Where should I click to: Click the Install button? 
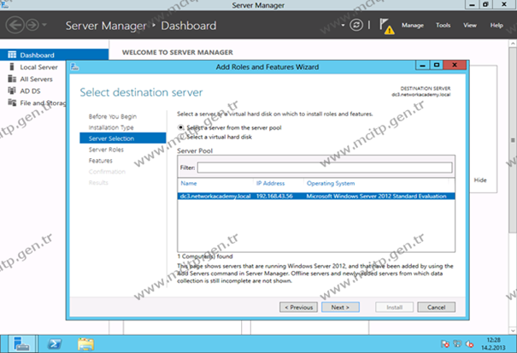click(394, 307)
